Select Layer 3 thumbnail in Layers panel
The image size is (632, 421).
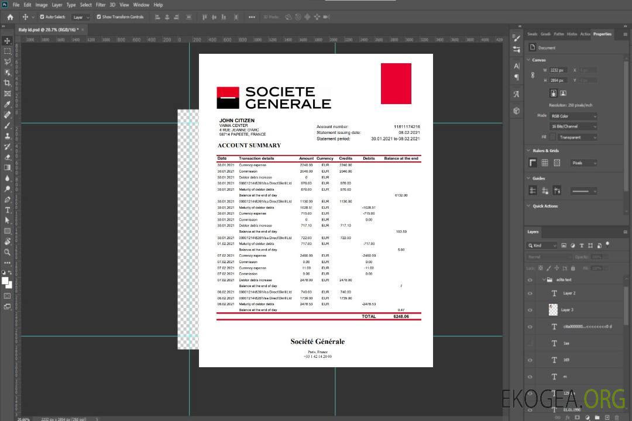[x=554, y=310]
